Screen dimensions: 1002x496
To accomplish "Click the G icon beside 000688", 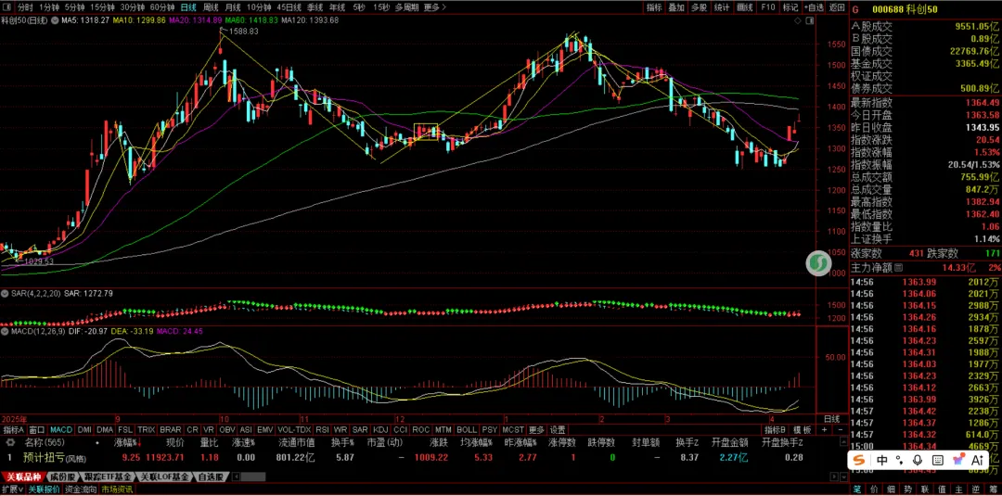I will click(855, 9).
